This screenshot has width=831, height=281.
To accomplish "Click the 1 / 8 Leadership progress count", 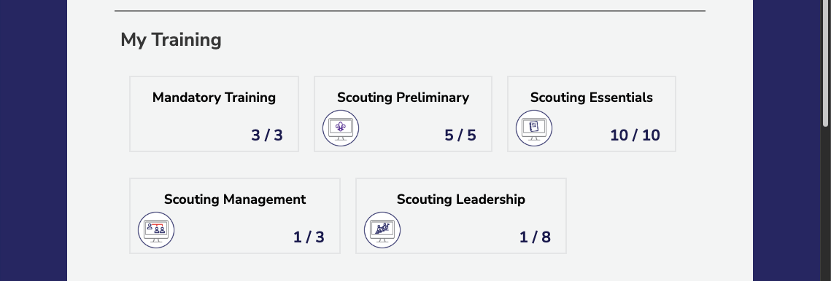I will click(536, 237).
